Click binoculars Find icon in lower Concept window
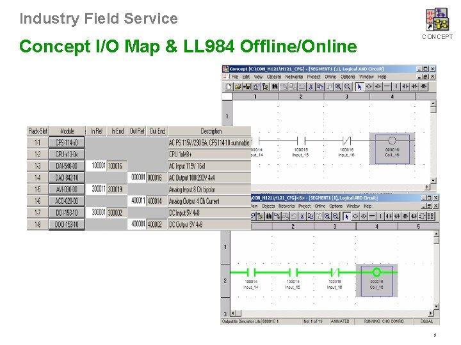Screen dimensions: 461x345 click(269, 217)
